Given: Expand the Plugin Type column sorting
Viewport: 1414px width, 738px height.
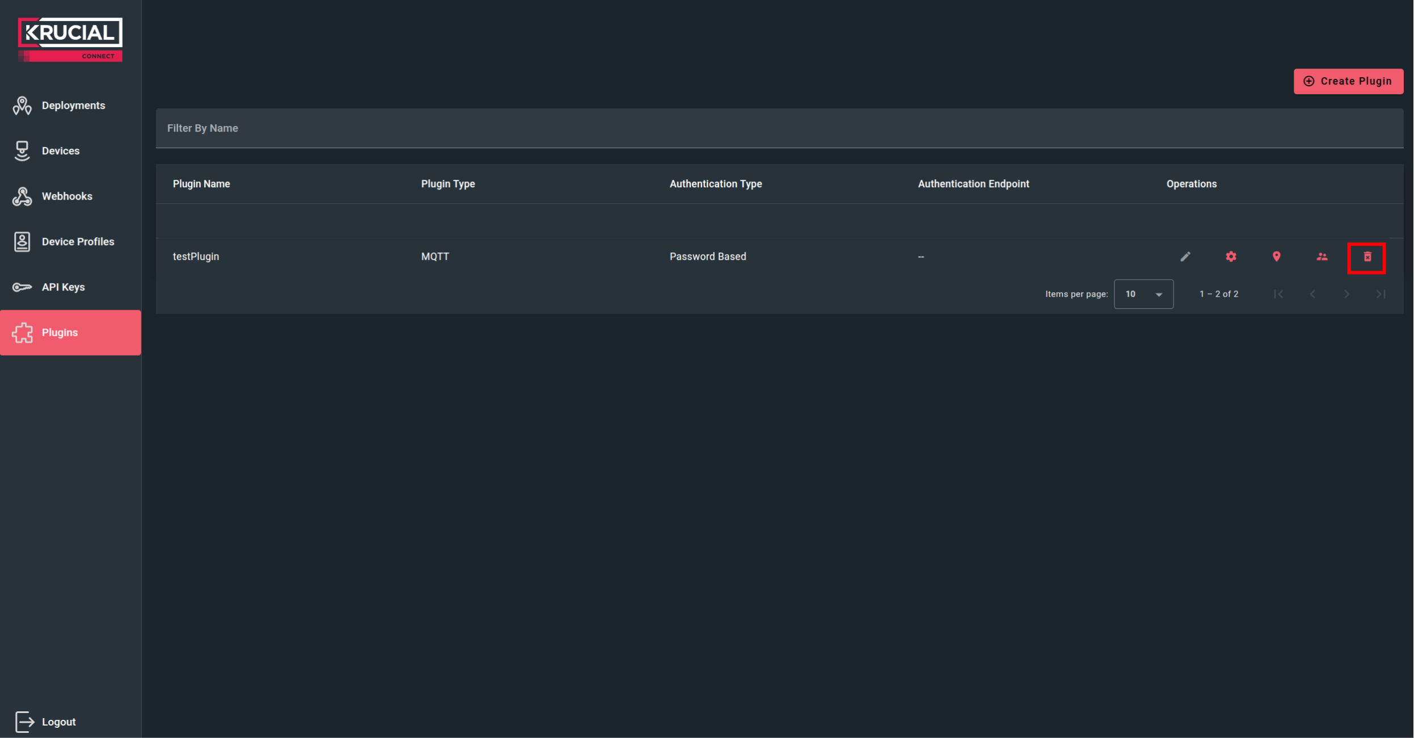Looking at the screenshot, I should (448, 183).
